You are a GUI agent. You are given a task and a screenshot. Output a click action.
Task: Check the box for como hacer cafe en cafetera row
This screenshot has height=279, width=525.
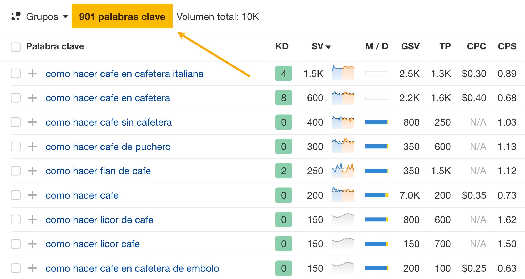point(16,98)
